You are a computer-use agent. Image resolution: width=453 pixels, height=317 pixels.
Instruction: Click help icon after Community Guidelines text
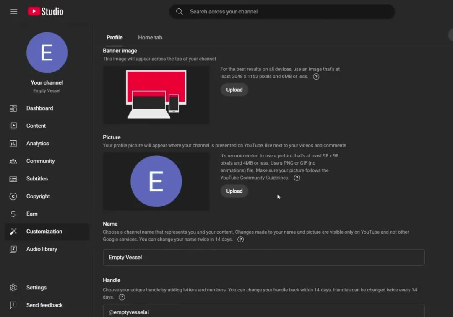[x=297, y=178]
